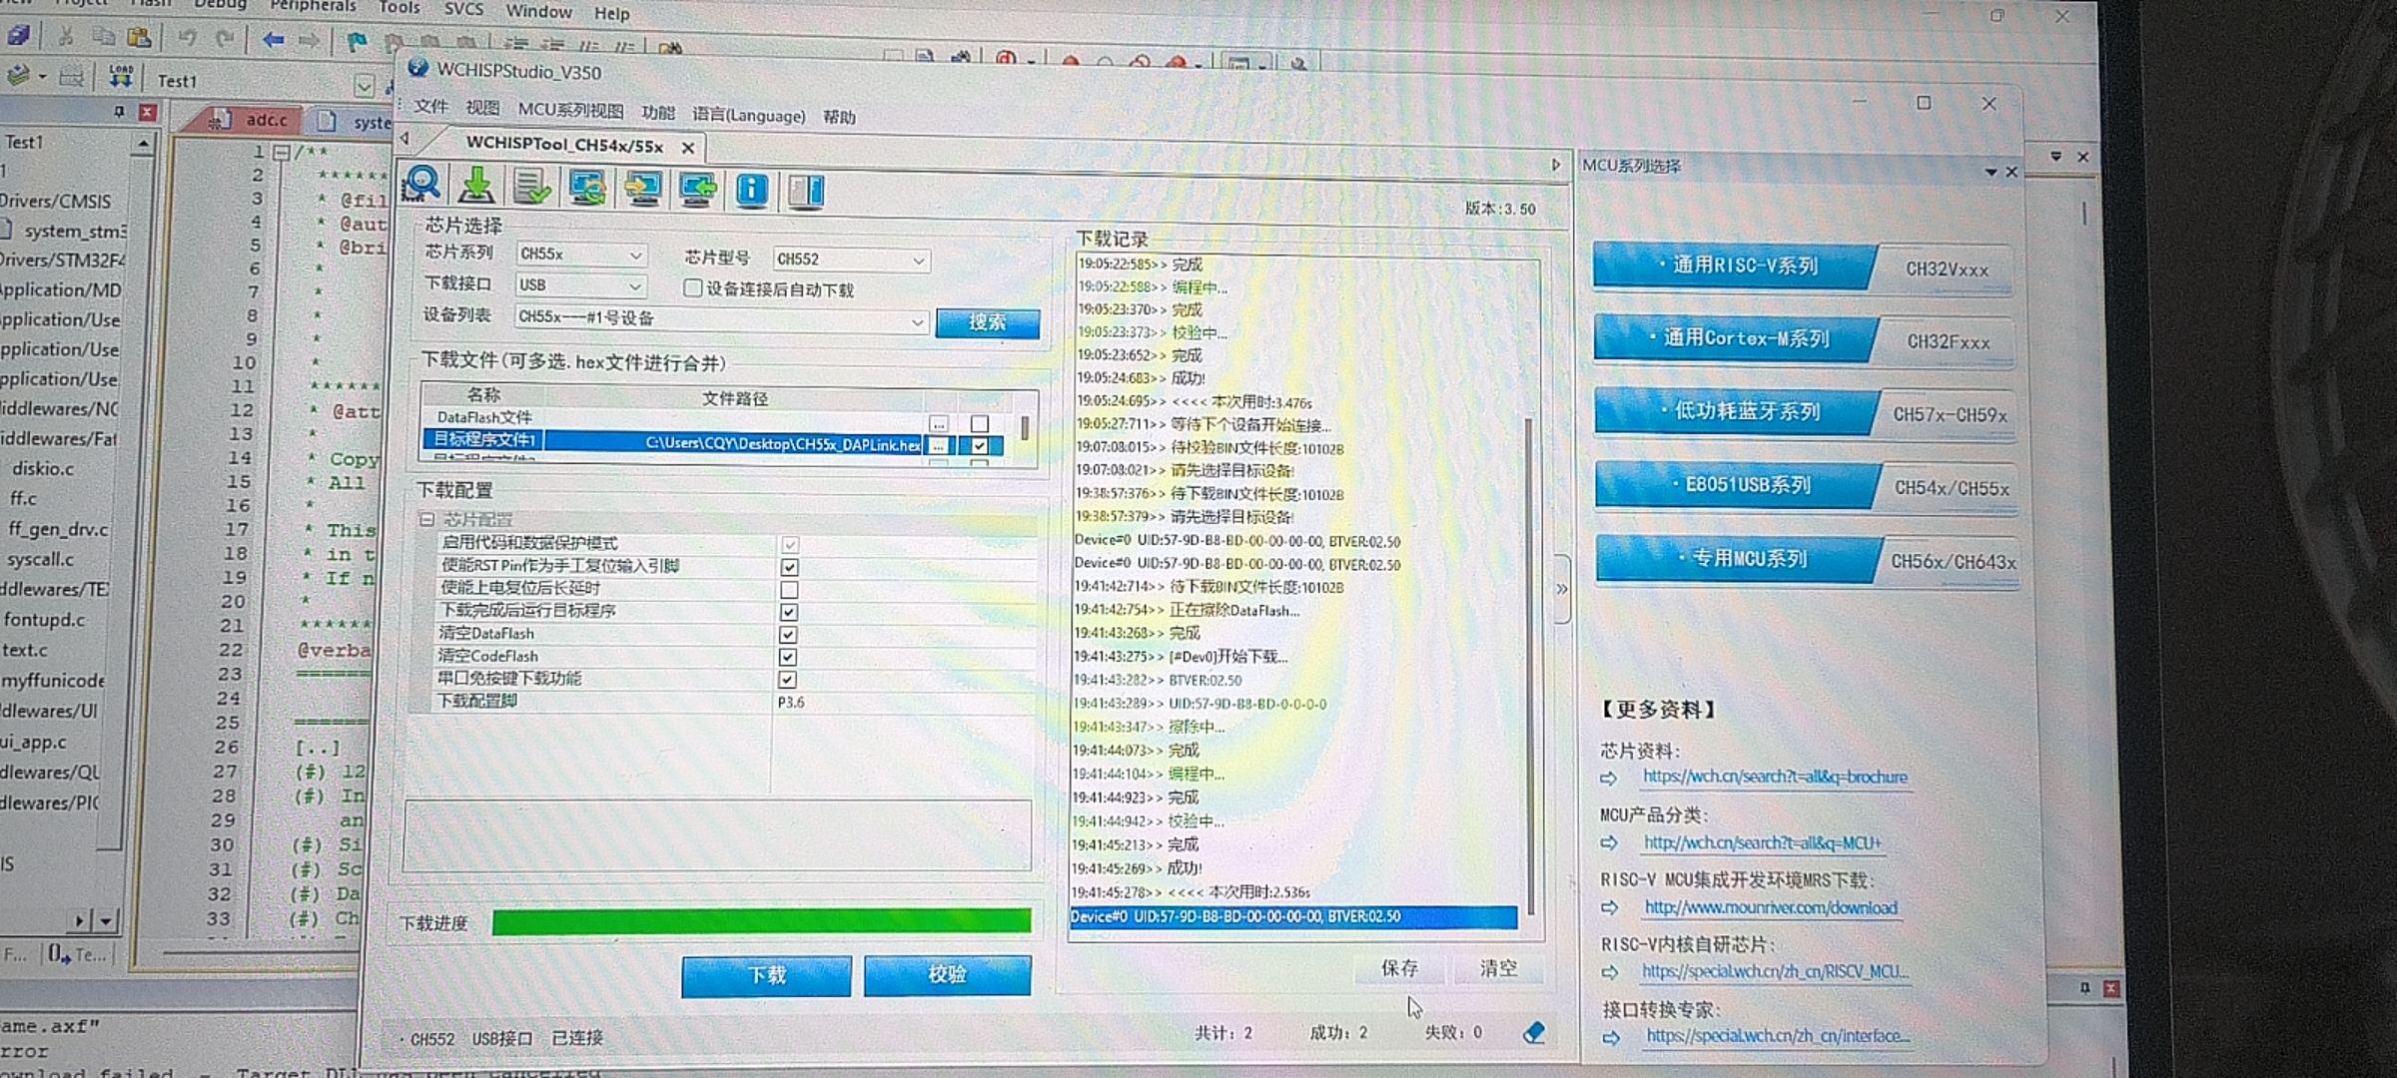2397x1078 pixels.
Task: Click the browse button for DataFlash文件 row
Action: point(939,423)
